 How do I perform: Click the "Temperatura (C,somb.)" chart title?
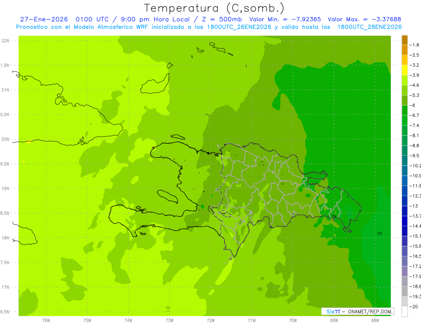[x=214, y=8]
